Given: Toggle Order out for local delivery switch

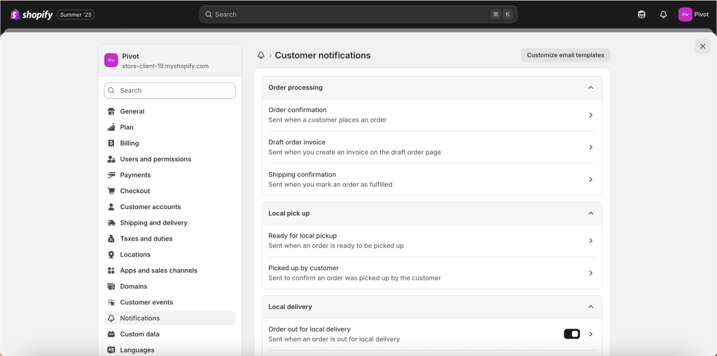Looking at the screenshot, I should [x=572, y=334].
